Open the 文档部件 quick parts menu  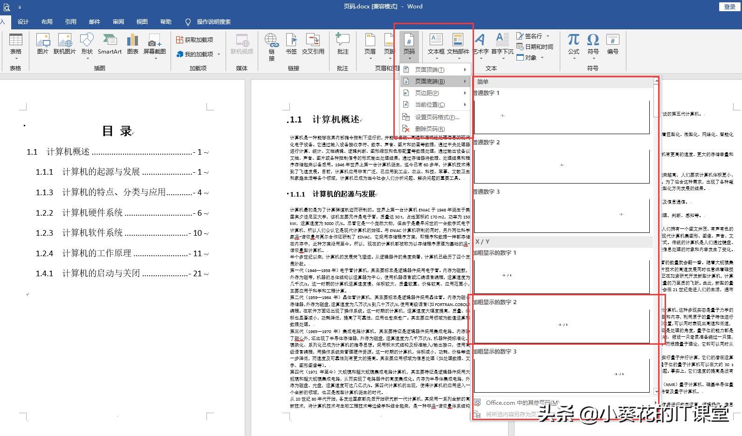coord(458,46)
